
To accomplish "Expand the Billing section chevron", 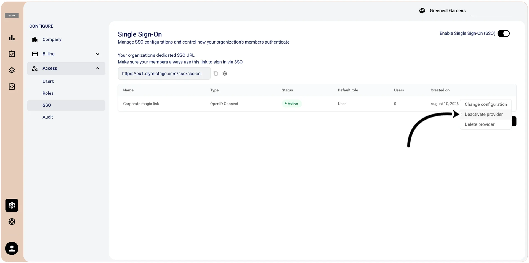I will point(97,54).
